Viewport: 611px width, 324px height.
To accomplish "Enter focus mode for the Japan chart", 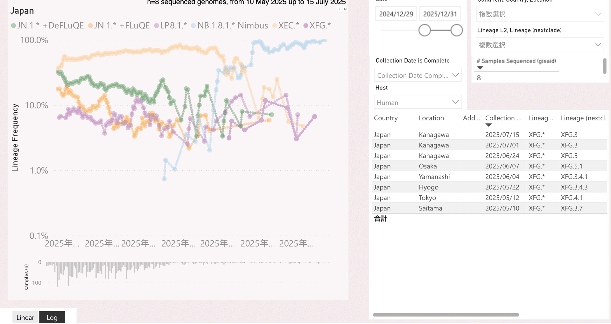I will pos(346,9).
